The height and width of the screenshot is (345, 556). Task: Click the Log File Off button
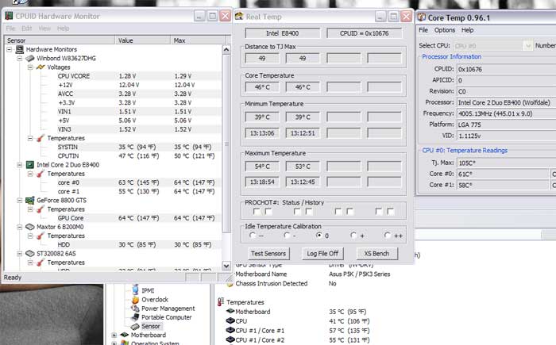click(x=322, y=253)
